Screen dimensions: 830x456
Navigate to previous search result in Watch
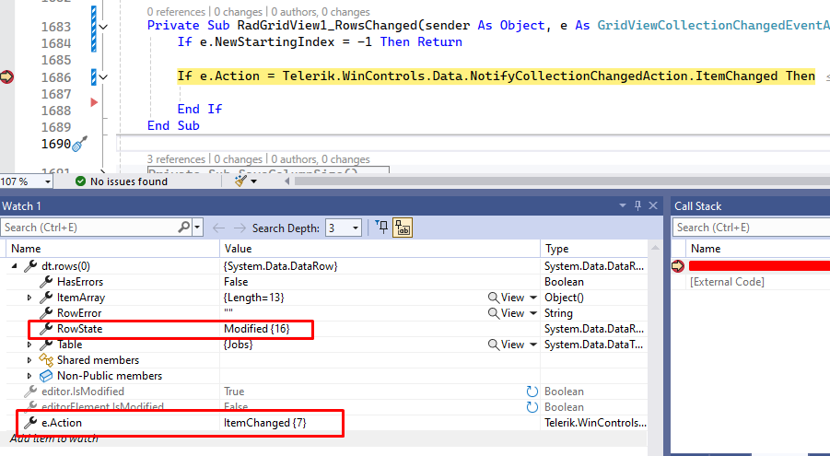point(218,228)
